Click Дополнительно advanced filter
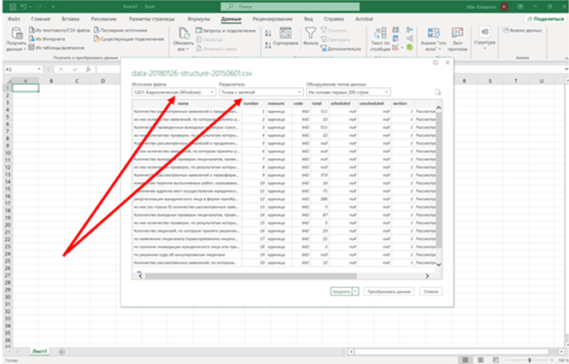Screen dimensions: 569x364 click(x=341, y=49)
